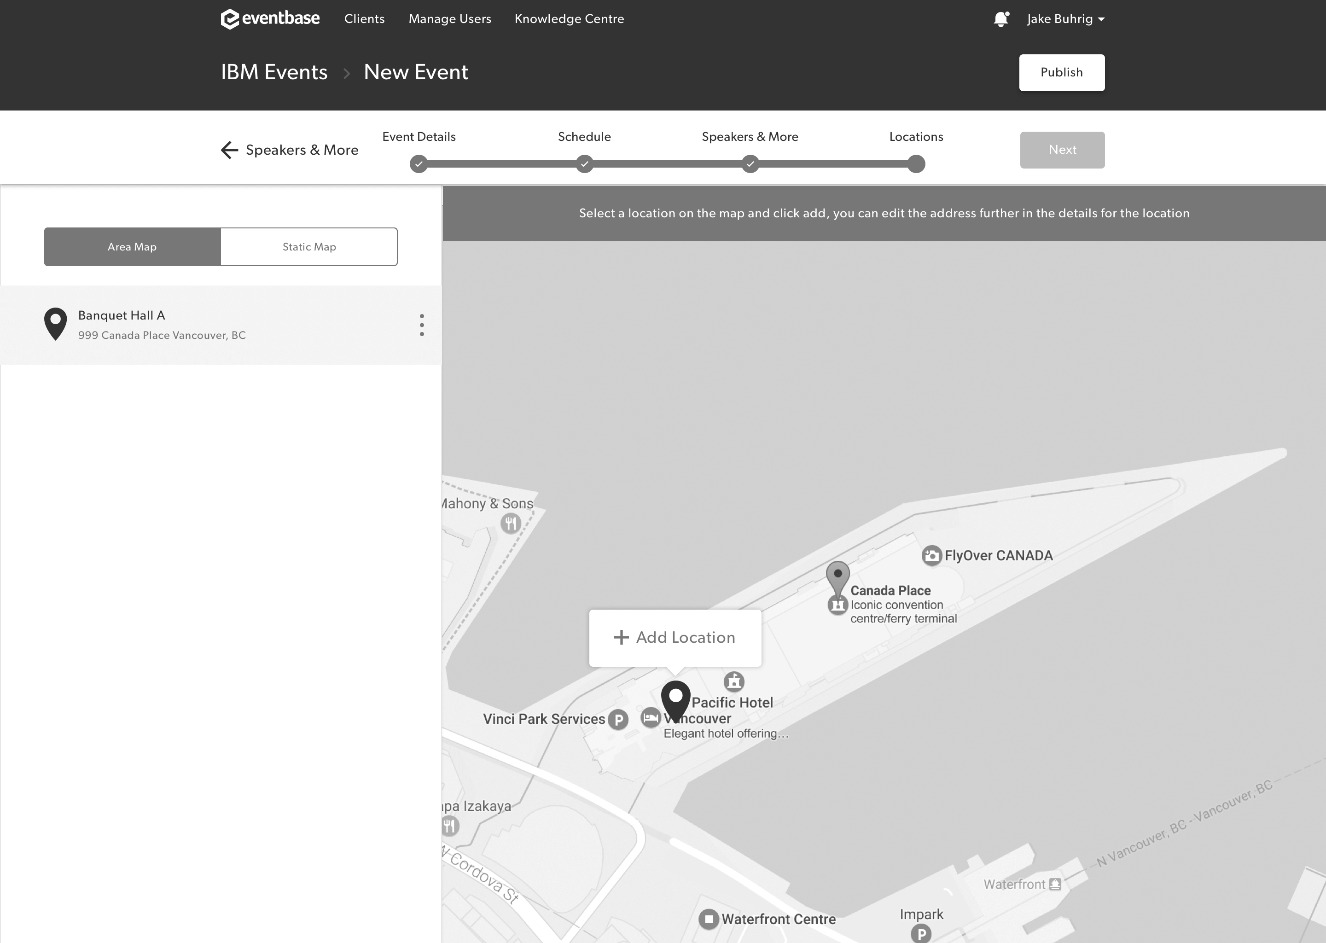Viewport: 1326px width, 943px height.
Task: Click the landmark icon above the black pin
Action: pos(734,681)
